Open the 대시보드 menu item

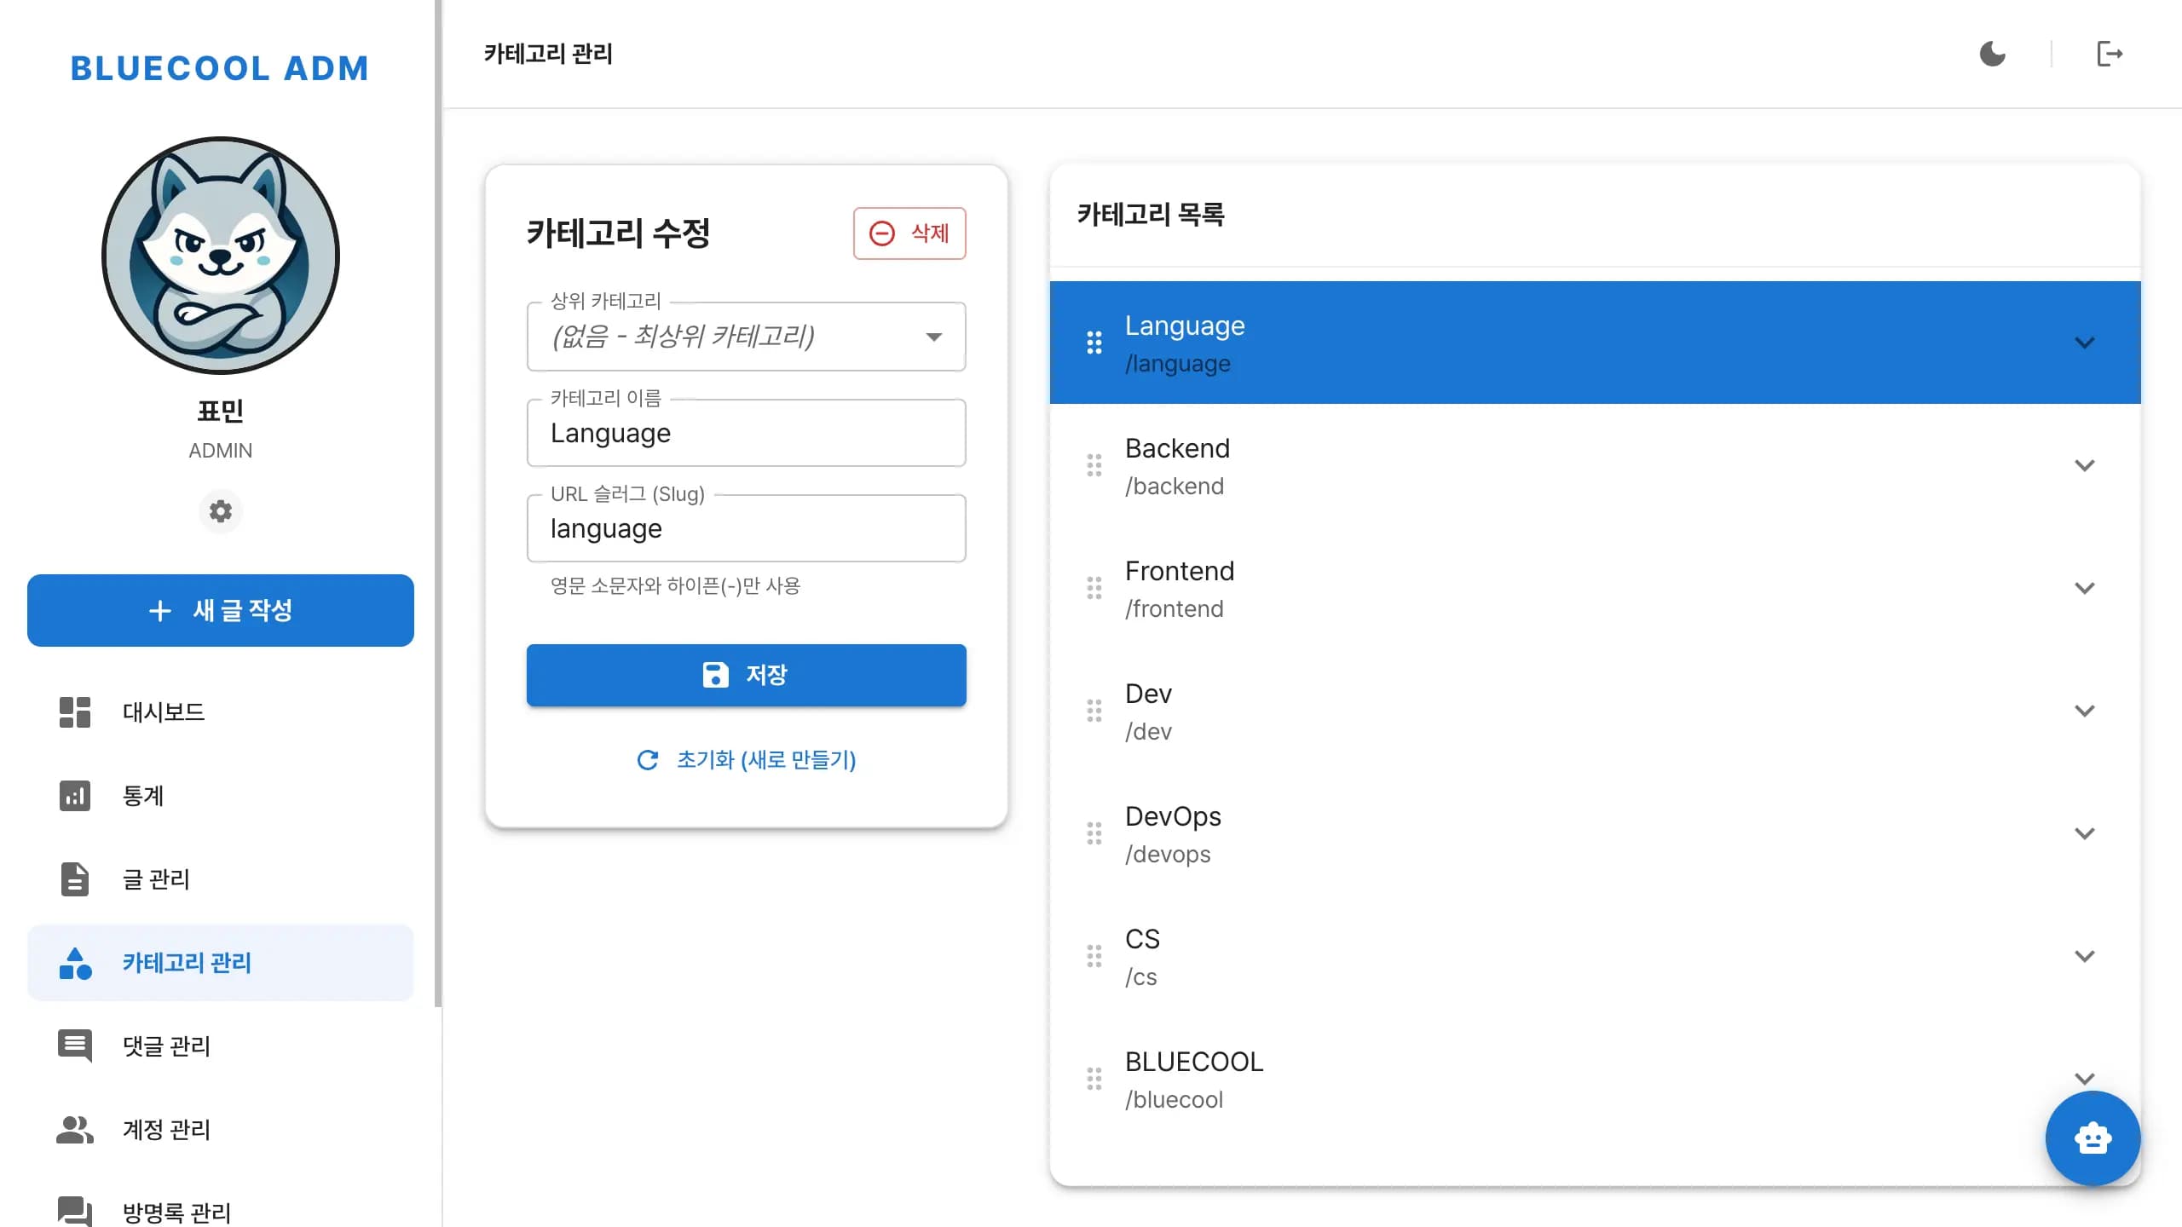point(164,712)
